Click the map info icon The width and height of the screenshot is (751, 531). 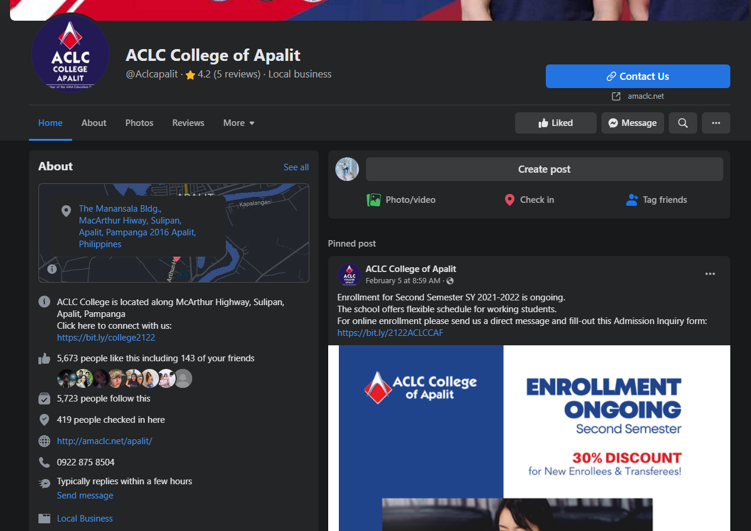[x=52, y=269]
